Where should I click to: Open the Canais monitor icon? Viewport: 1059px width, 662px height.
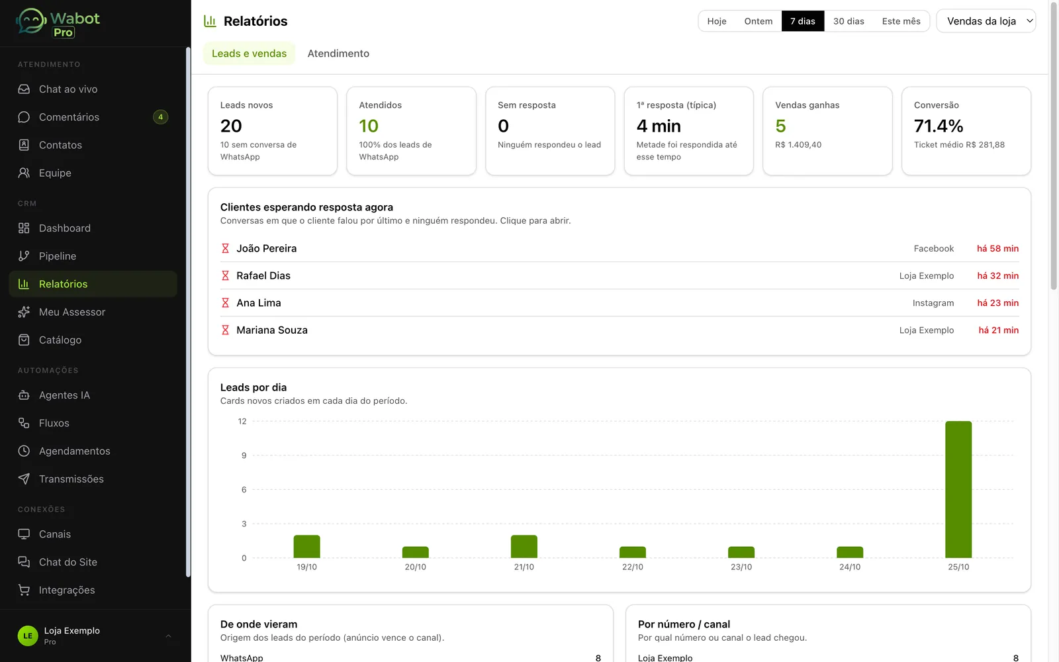click(x=24, y=534)
